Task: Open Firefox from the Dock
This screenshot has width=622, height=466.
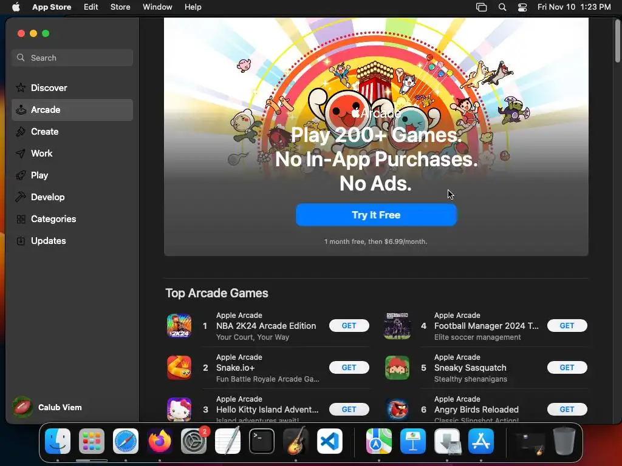Action: click(160, 441)
